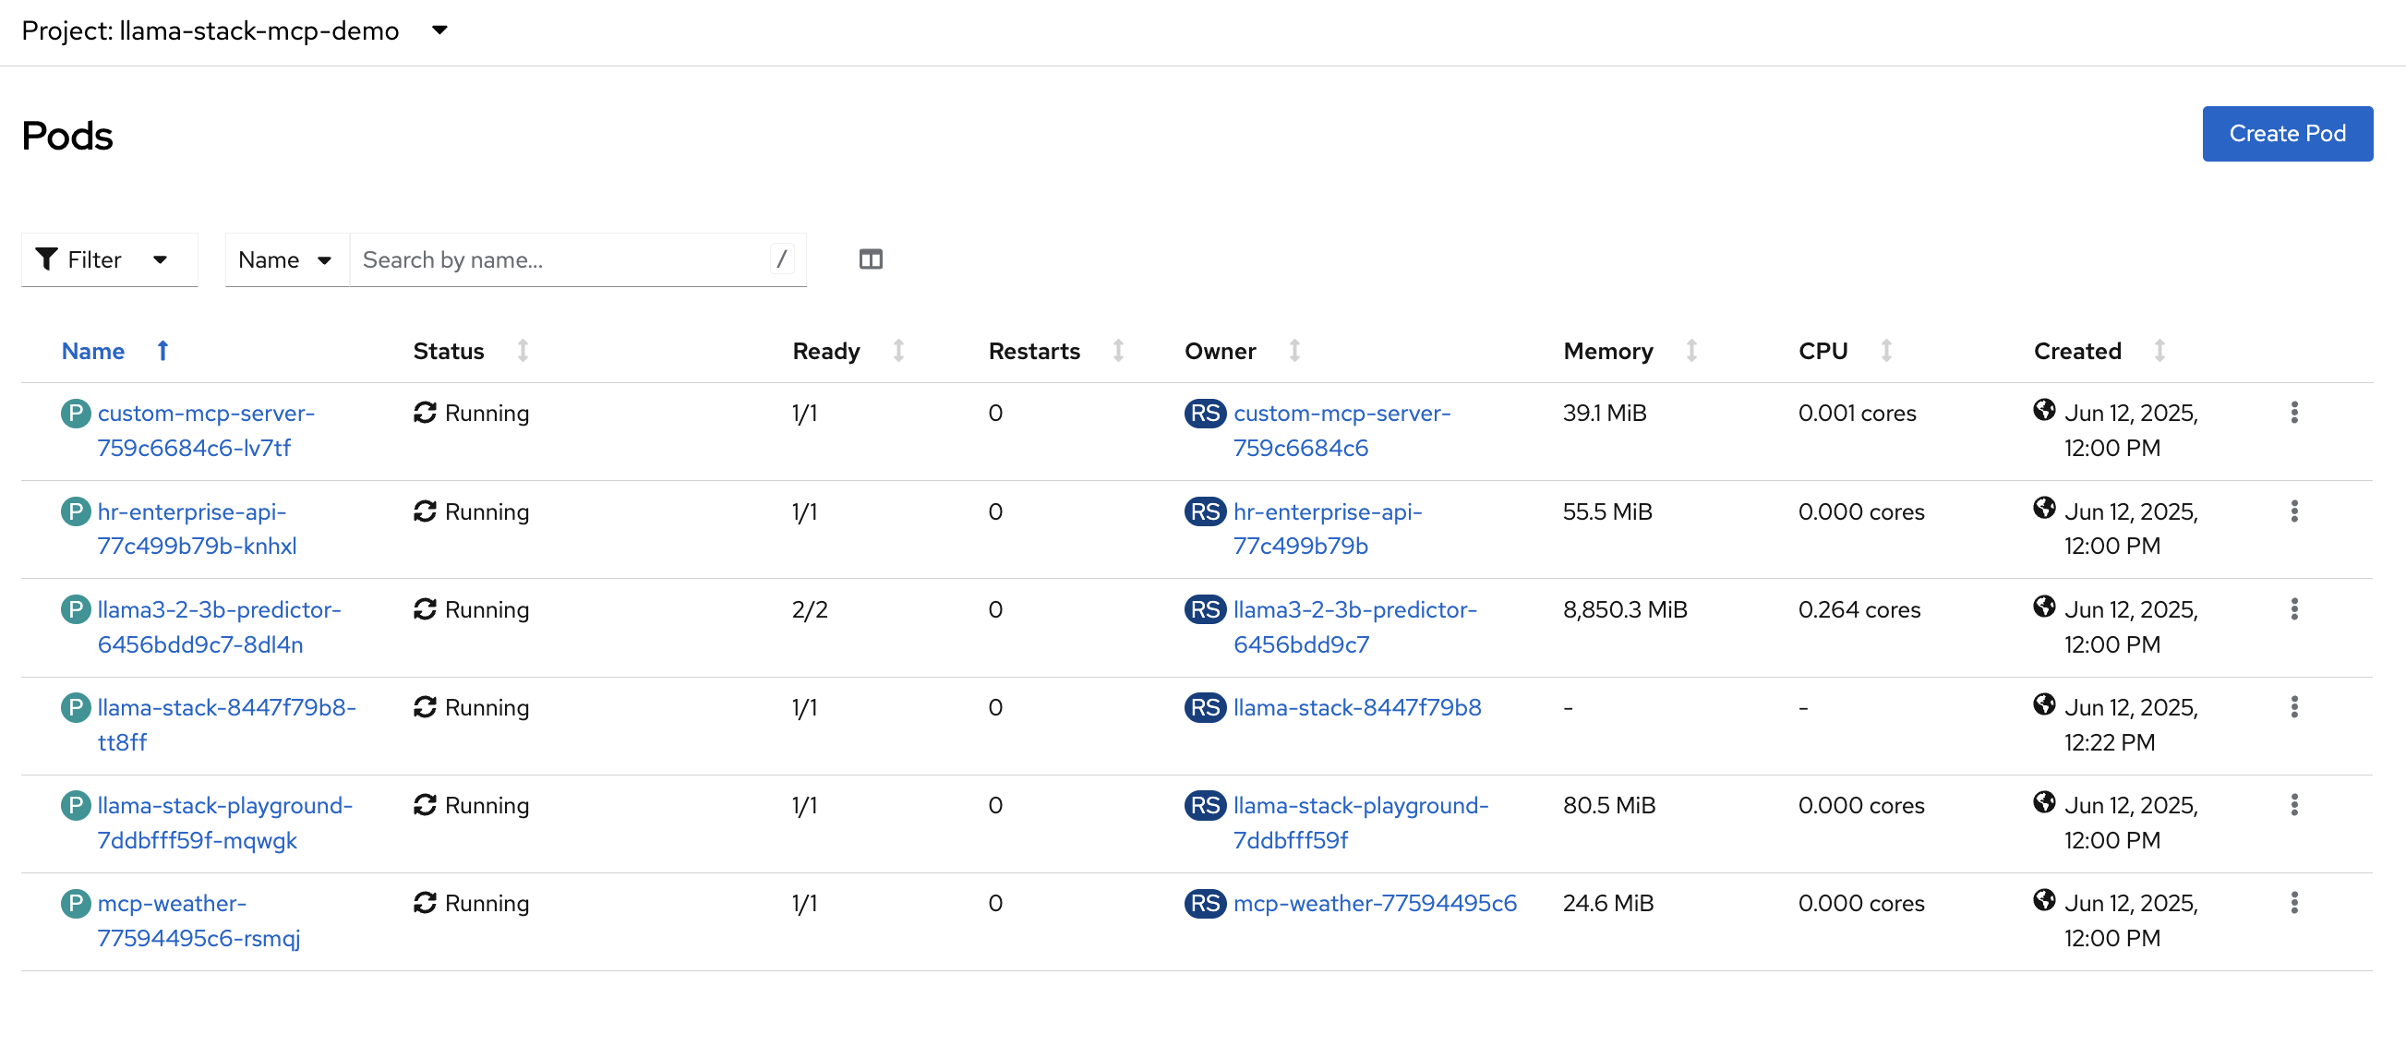The width and height of the screenshot is (2406, 1058).
Task: Click P pod icon beside llama-stack-playground
Action: tap(76, 806)
